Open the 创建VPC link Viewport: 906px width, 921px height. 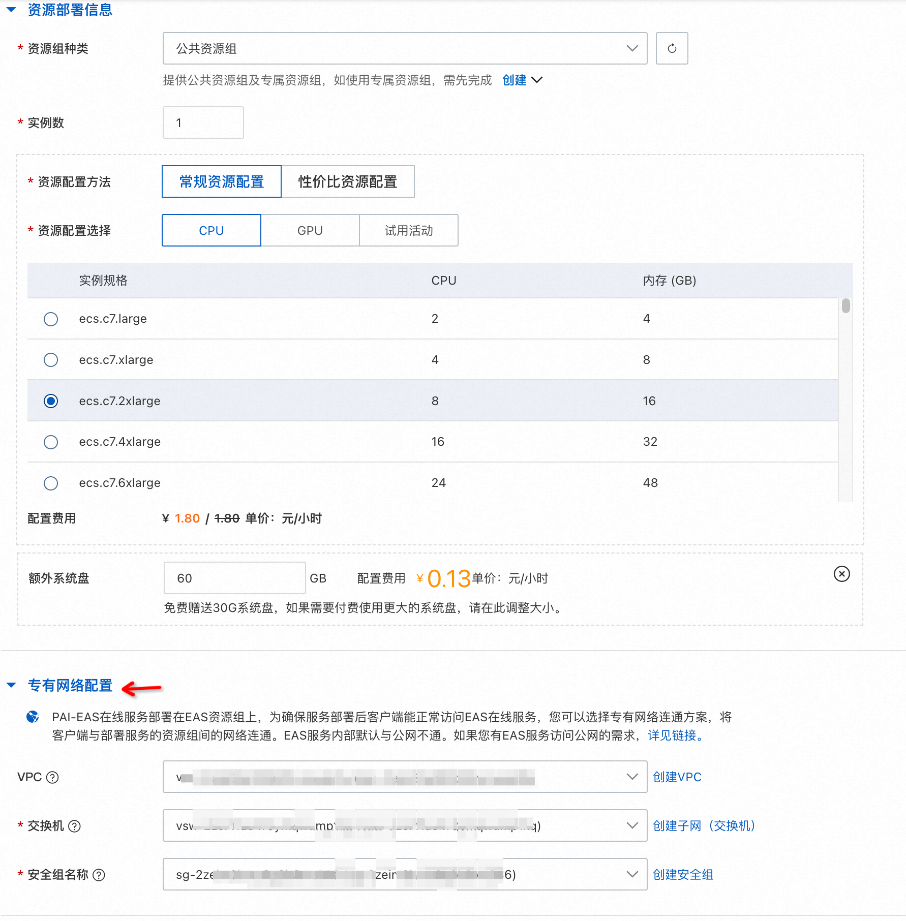point(677,777)
